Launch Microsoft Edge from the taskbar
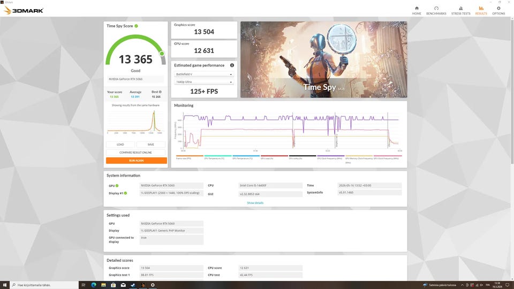The height and width of the screenshot is (289, 514). 93,285
